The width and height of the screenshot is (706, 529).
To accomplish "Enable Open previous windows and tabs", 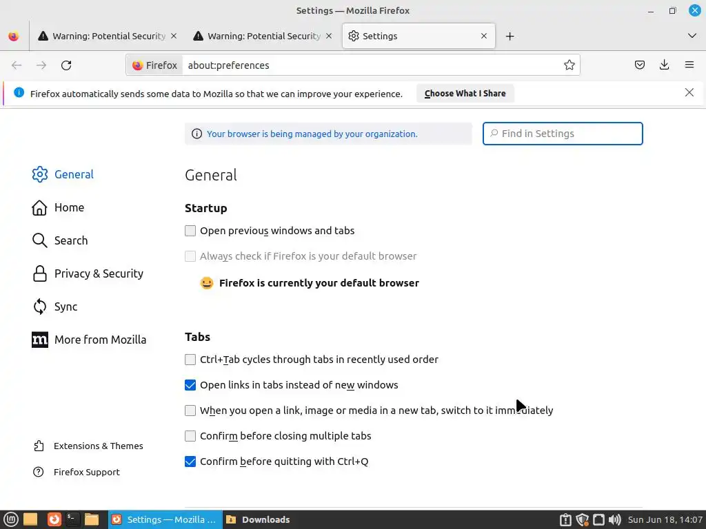I will pyautogui.click(x=190, y=231).
